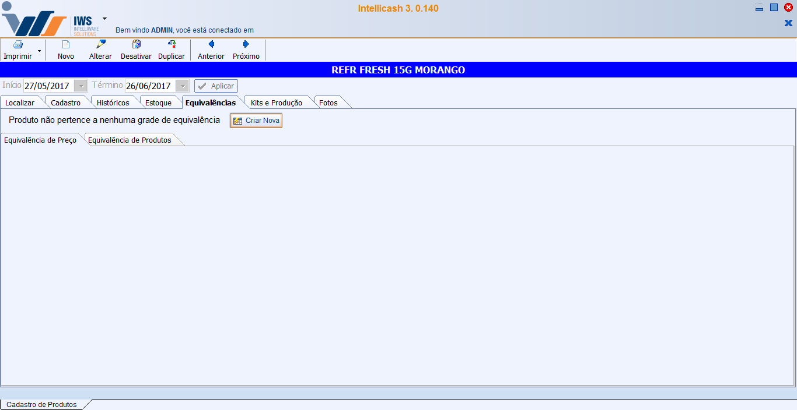Click the Aplicar button
This screenshot has height=410, width=797.
click(x=216, y=86)
